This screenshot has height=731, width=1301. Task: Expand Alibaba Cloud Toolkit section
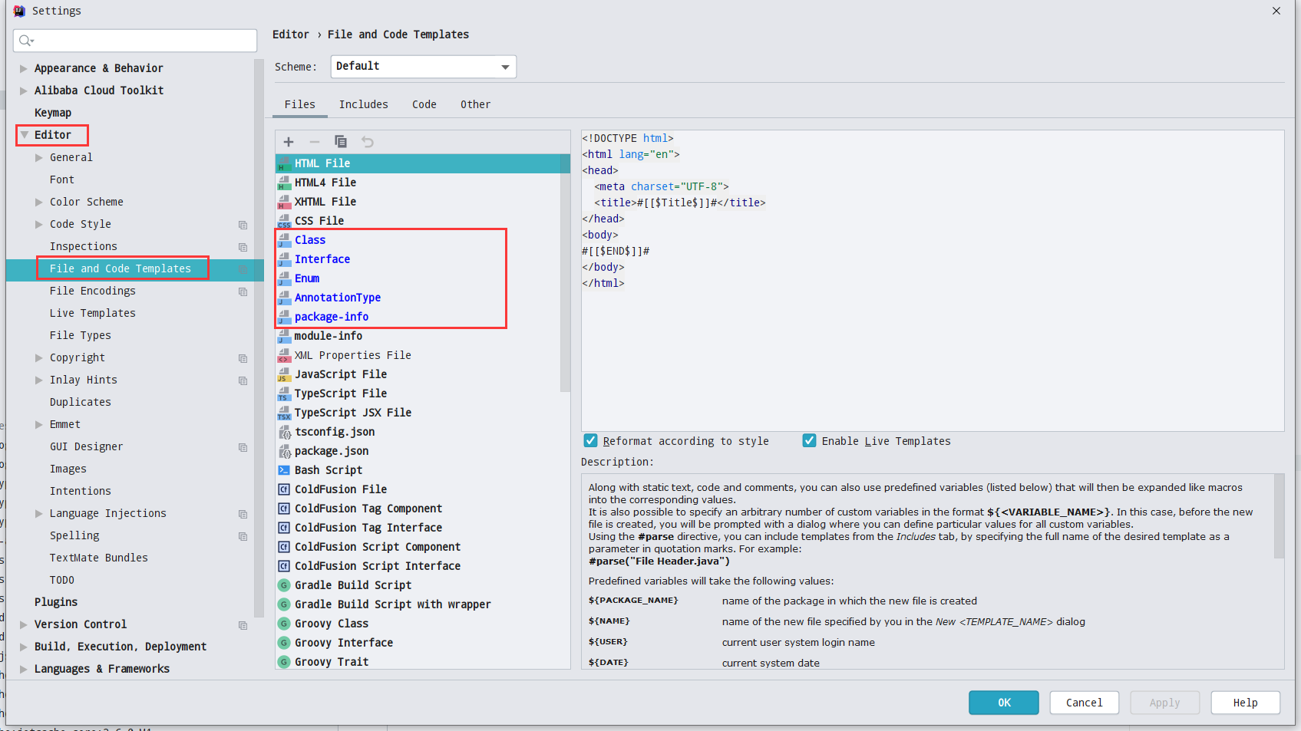click(24, 91)
